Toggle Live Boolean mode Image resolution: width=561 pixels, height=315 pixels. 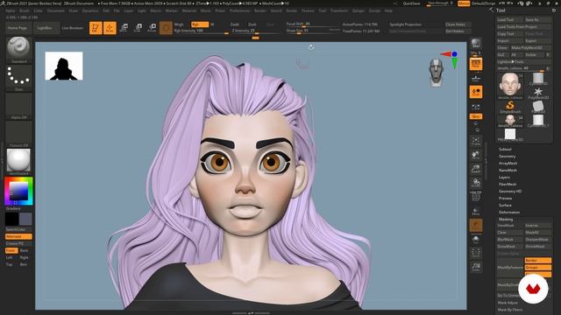point(72,28)
